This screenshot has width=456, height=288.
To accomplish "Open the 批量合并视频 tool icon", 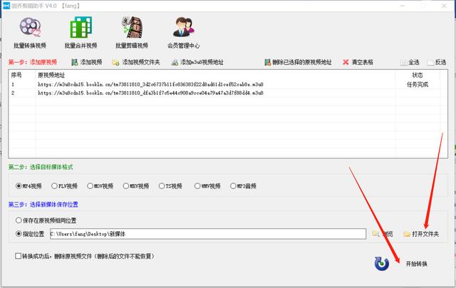I will pos(81,33).
